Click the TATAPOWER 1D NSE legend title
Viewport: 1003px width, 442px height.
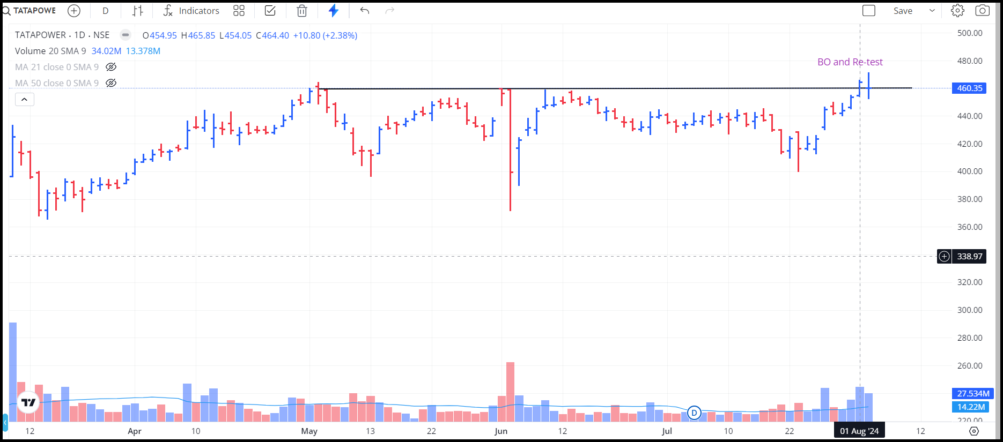click(x=62, y=35)
